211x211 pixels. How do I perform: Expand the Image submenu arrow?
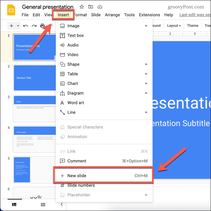pos(146,26)
